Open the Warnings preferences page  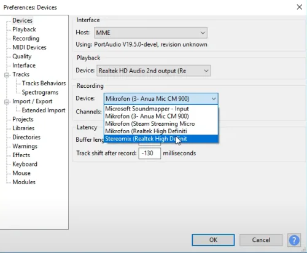coord(25,146)
